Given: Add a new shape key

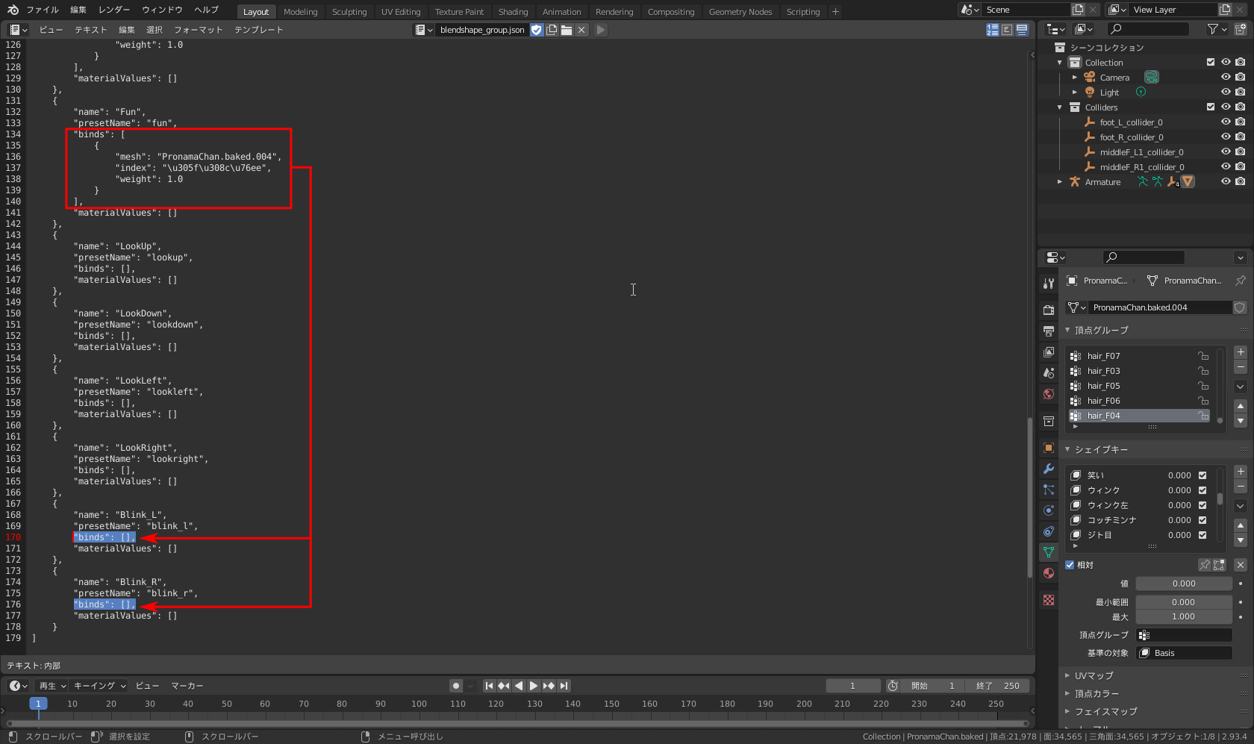Looking at the screenshot, I should [1241, 472].
